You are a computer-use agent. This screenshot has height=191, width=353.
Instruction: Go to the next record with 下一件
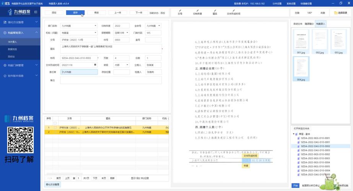click(139, 13)
